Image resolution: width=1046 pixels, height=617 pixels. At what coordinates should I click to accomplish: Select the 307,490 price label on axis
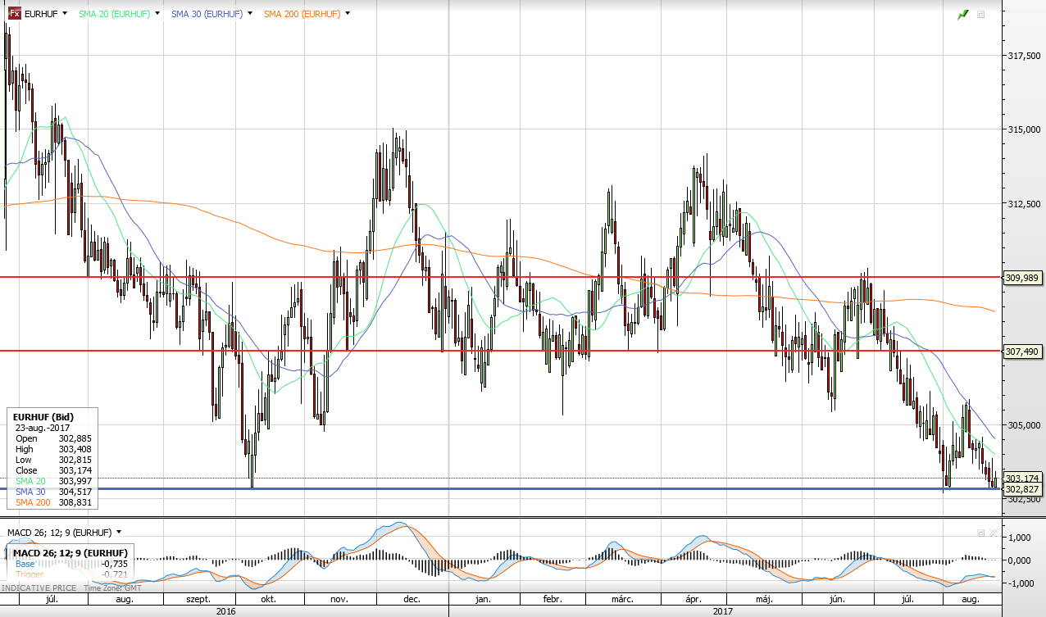[1022, 352]
